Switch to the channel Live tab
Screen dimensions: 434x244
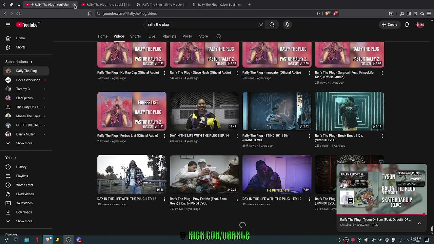pyautogui.click(x=152, y=36)
